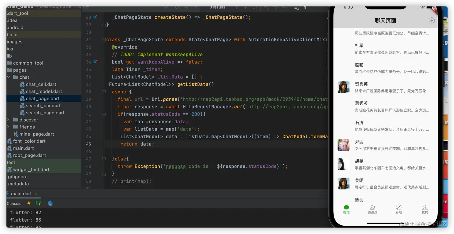Viewport: 454px width, 234px height.
Task: Click console output line 'flutter: 82'
Action: [x=26, y=212]
